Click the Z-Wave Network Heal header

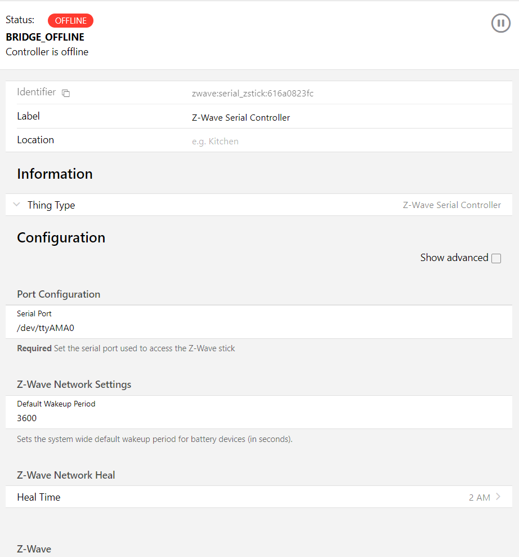tap(66, 475)
